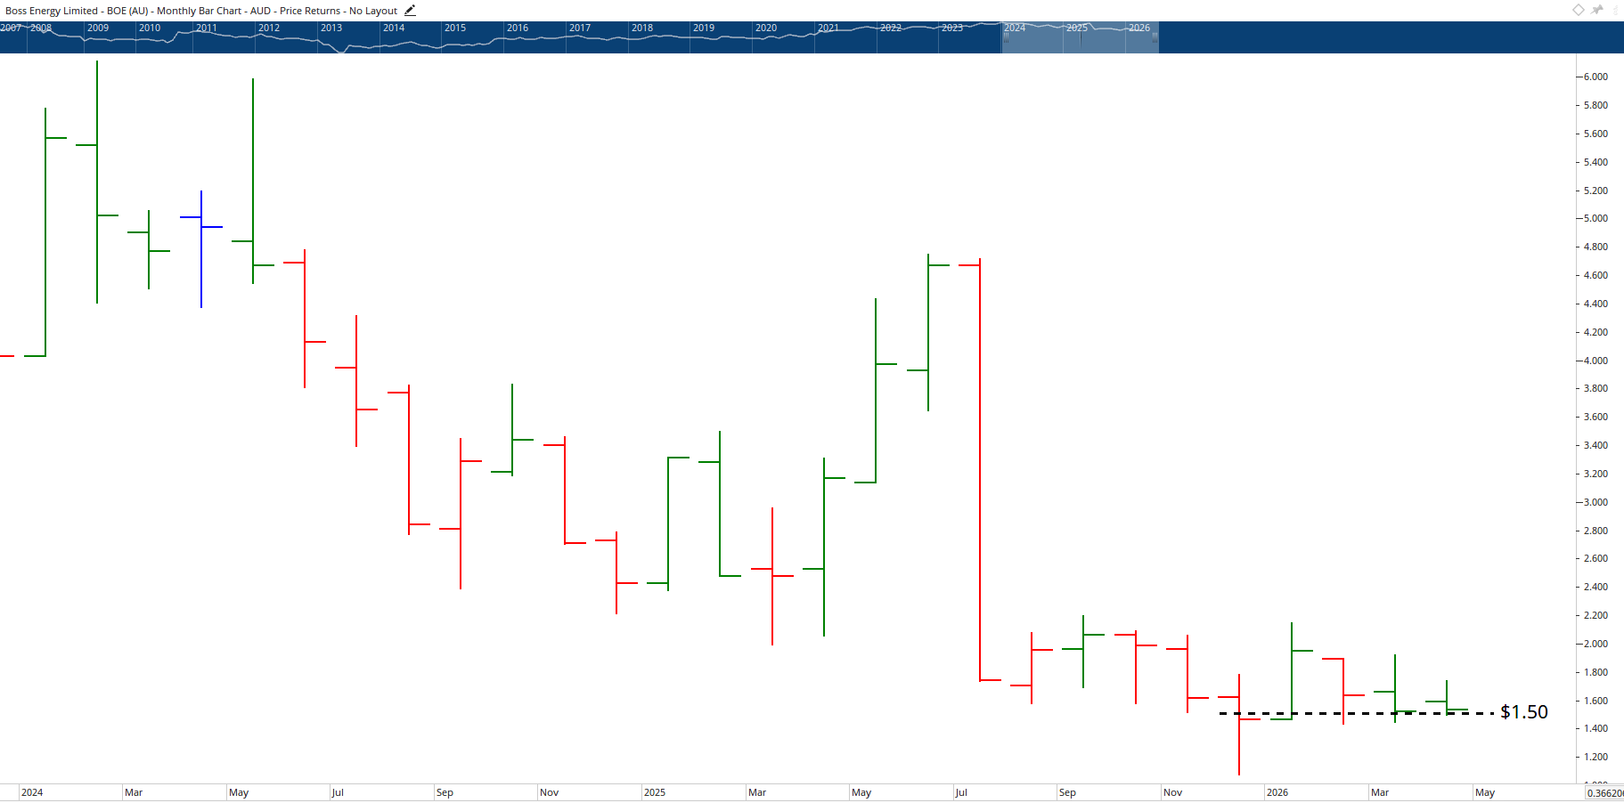This screenshot has width=1624, height=803.
Task: Click the pin icon to pin the chart
Action: 1595,10
